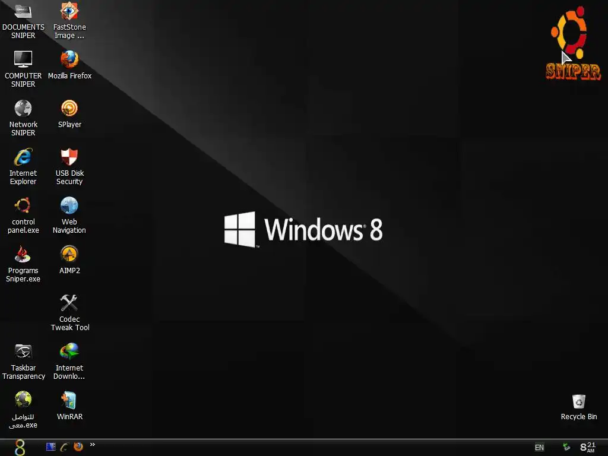Select the WinRAR desktop shortcut
The image size is (608, 456).
(69, 406)
